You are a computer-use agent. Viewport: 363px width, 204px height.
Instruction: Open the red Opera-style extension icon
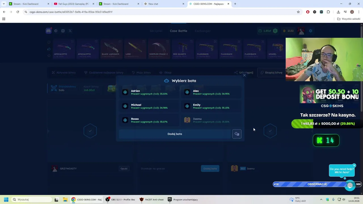click(308, 12)
